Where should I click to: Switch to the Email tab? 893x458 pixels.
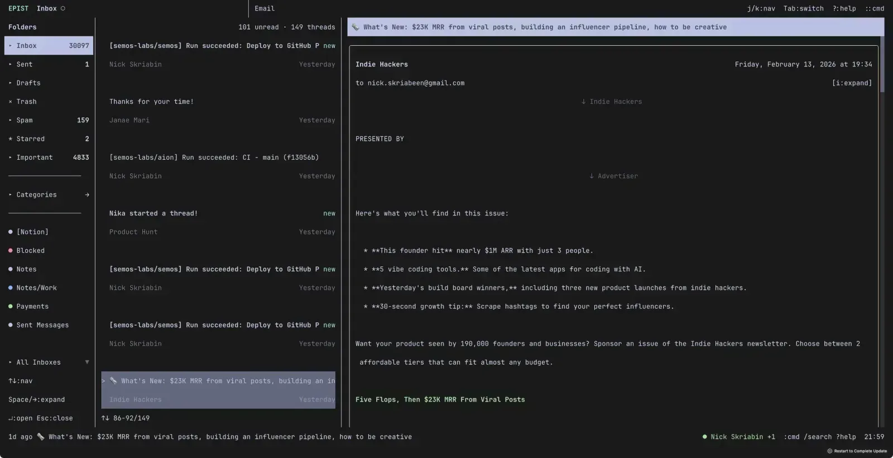coord(265,8)
